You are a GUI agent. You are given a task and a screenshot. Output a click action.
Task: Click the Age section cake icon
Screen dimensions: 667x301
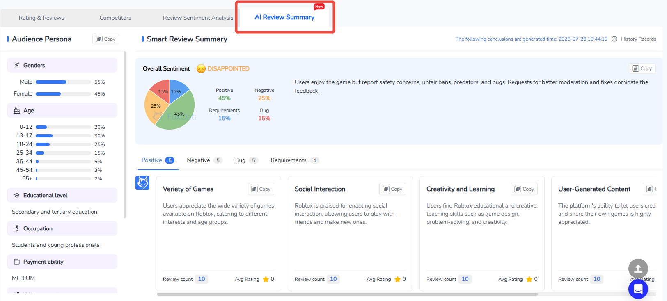pos(17,110)
